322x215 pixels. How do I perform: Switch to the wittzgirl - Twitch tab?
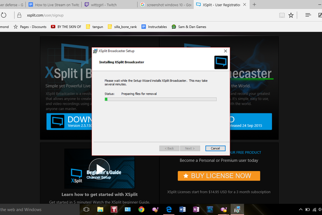tap(109, 4)
